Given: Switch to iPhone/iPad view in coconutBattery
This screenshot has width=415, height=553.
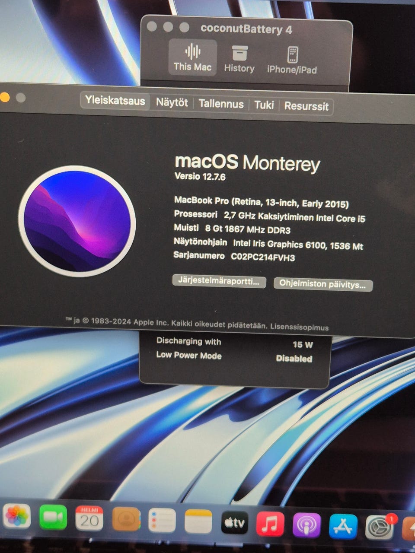Looking at the screenshot, I should (x=292, y=60).
